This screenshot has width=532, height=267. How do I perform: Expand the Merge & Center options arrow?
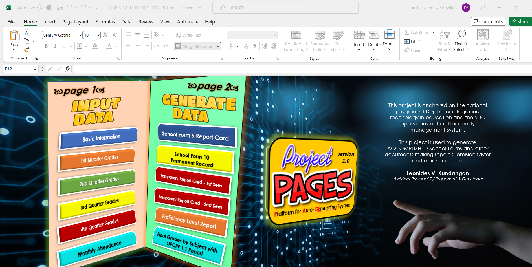coord(218,46)
